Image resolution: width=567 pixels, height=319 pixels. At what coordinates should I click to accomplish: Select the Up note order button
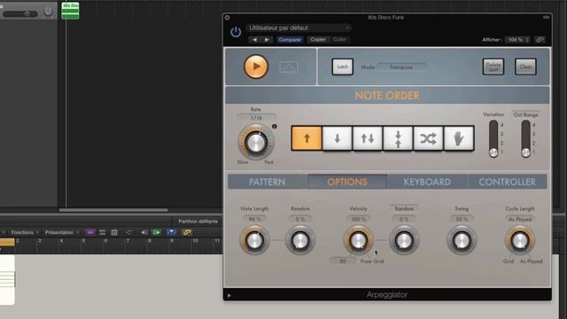click(x=307, y=138)
